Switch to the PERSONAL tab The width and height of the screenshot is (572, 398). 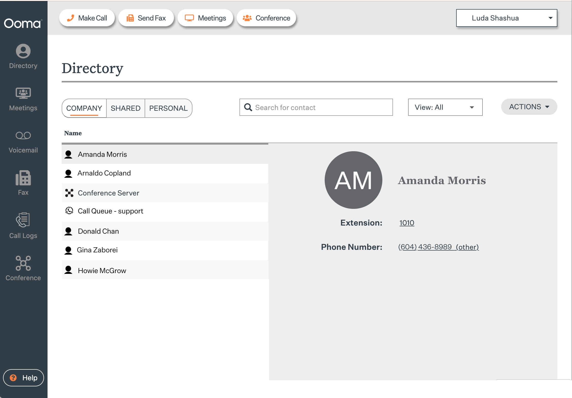pos(168,108)
